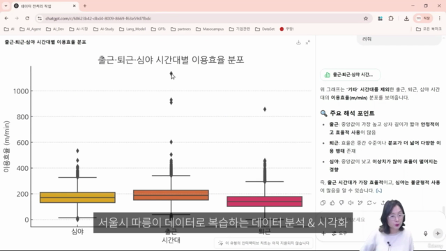Start voice mode with the waveform button

[438, 234]
